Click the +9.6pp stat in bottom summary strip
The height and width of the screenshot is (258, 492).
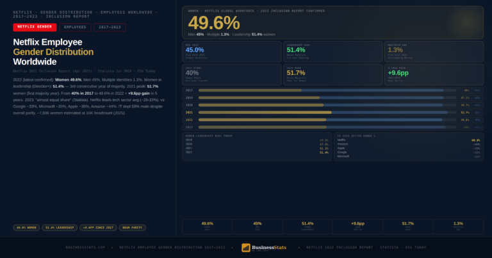pyautogui.click(x=357, y=227)
